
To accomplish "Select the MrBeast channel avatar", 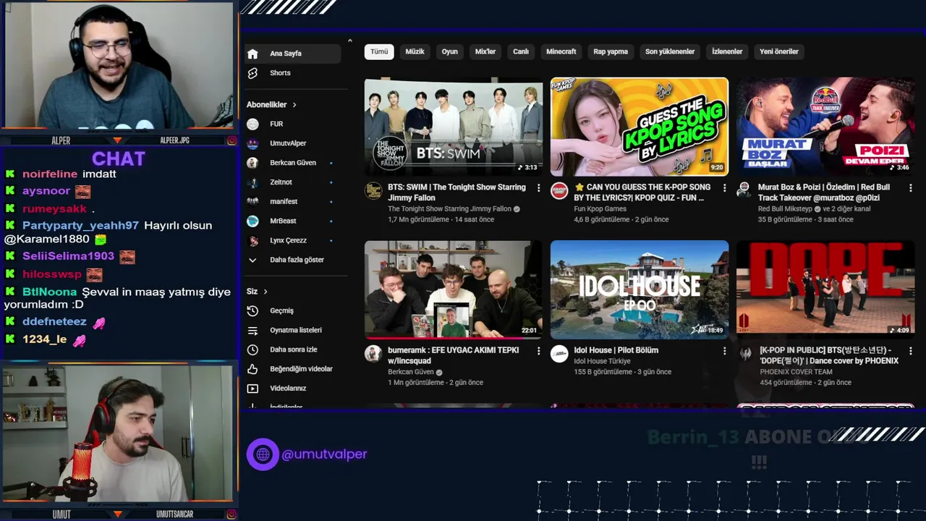I will click(x=252, y=221).
